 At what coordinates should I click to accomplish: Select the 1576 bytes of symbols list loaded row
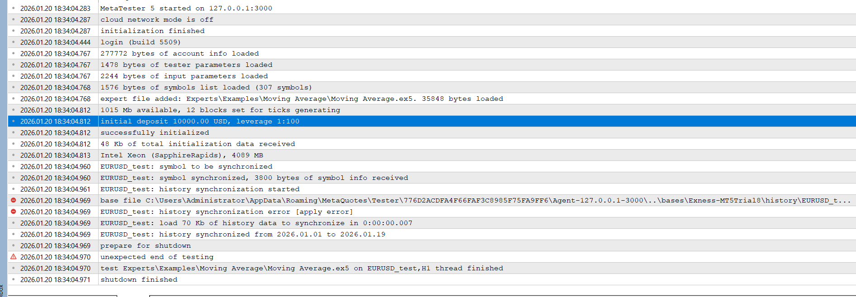tap(206, 87)
